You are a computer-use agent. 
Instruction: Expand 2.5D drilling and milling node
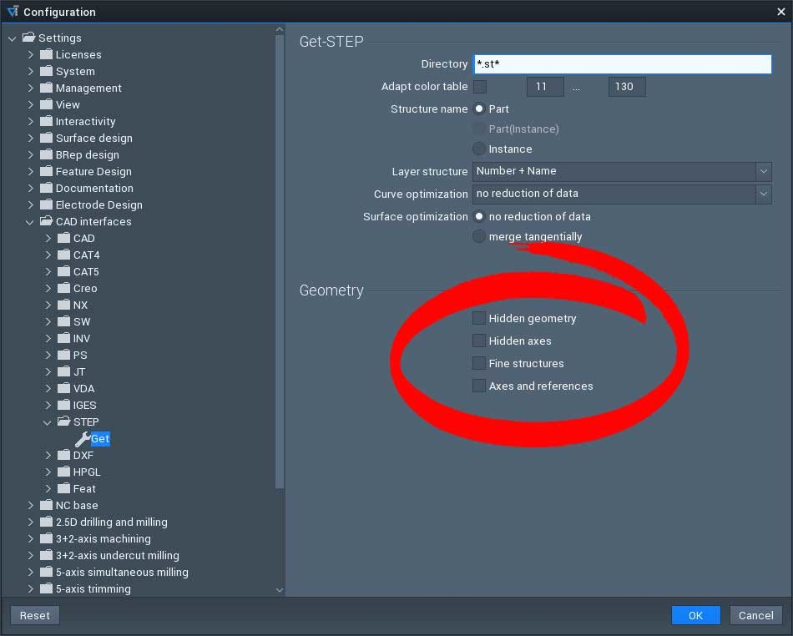pos(30,522)
